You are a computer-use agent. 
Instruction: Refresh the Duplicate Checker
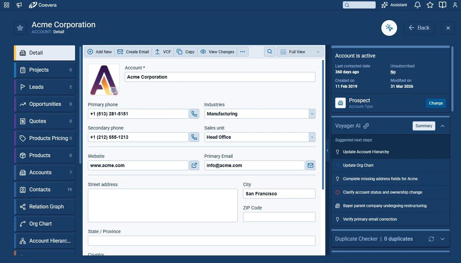pyautogui.click(x=431, y=239)
